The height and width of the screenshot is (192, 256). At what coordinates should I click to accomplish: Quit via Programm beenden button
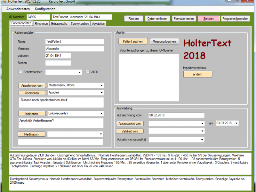click(236, 19)
